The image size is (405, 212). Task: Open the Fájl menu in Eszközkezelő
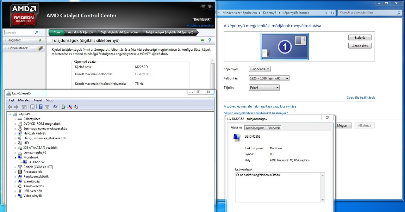11,100
